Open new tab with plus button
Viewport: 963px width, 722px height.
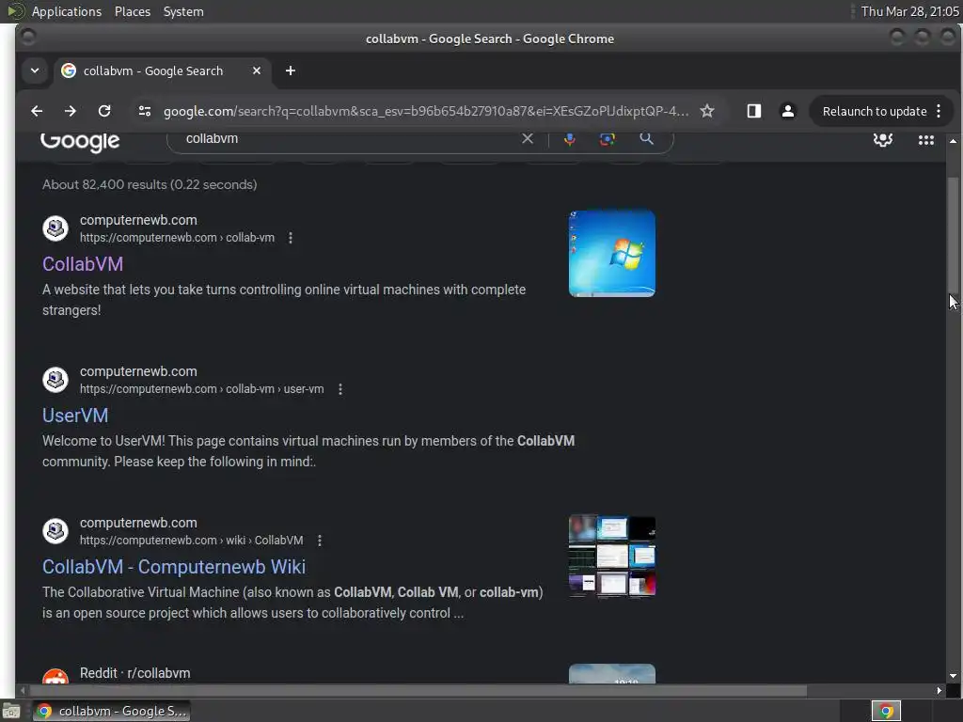click(x=291, y=71)
